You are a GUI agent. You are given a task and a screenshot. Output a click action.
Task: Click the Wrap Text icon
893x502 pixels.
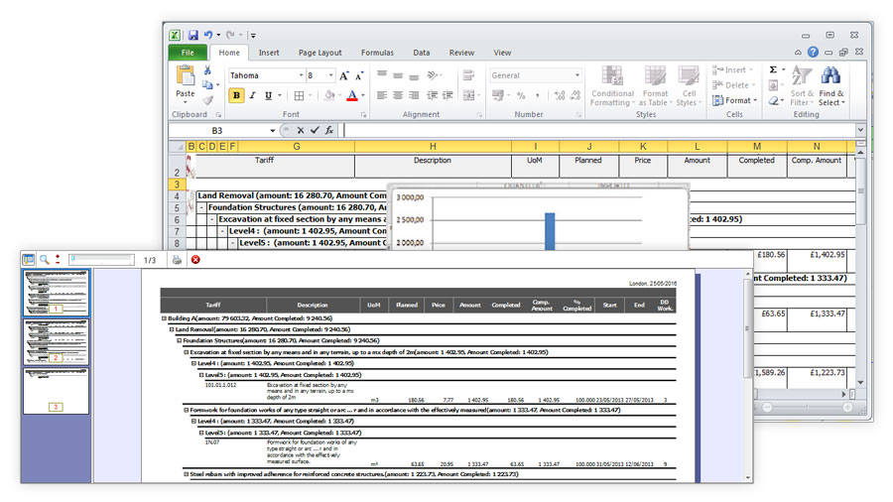pyautogui.click(x=468, y=75)
